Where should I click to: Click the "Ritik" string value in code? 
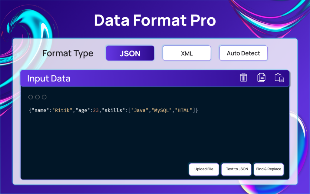61,110
